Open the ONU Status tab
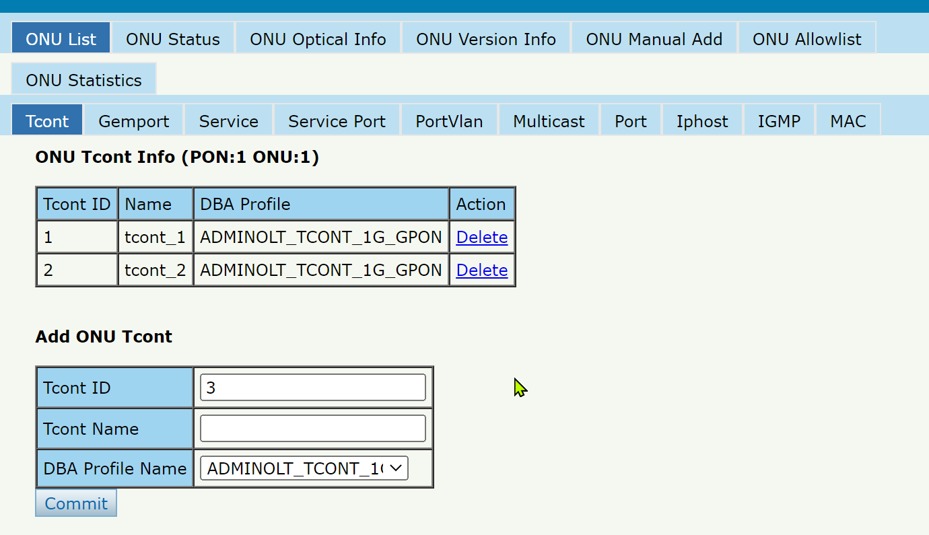The width and height of the screenshot is (929, 535). (x=172, y=39)
